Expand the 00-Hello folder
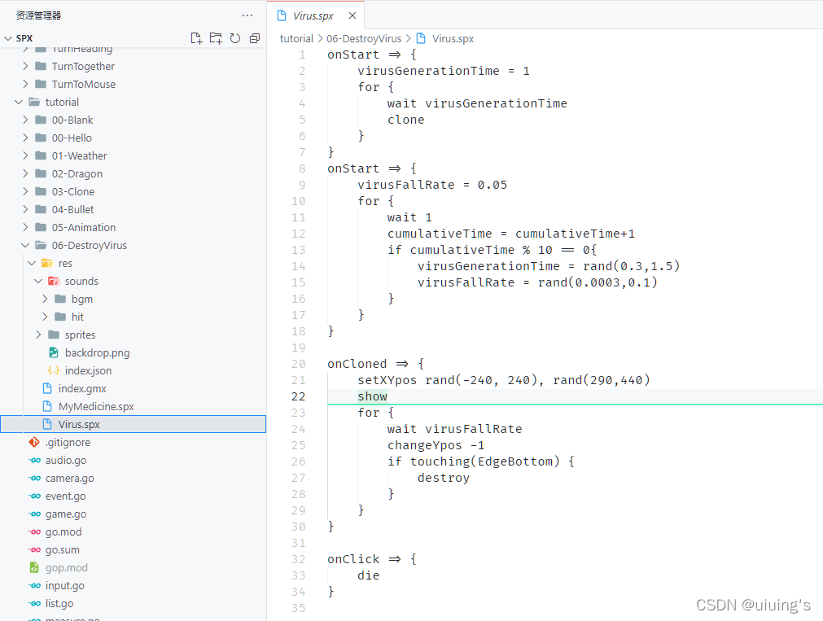The height and width of the screenshot is (621, 823). (25, 138)
